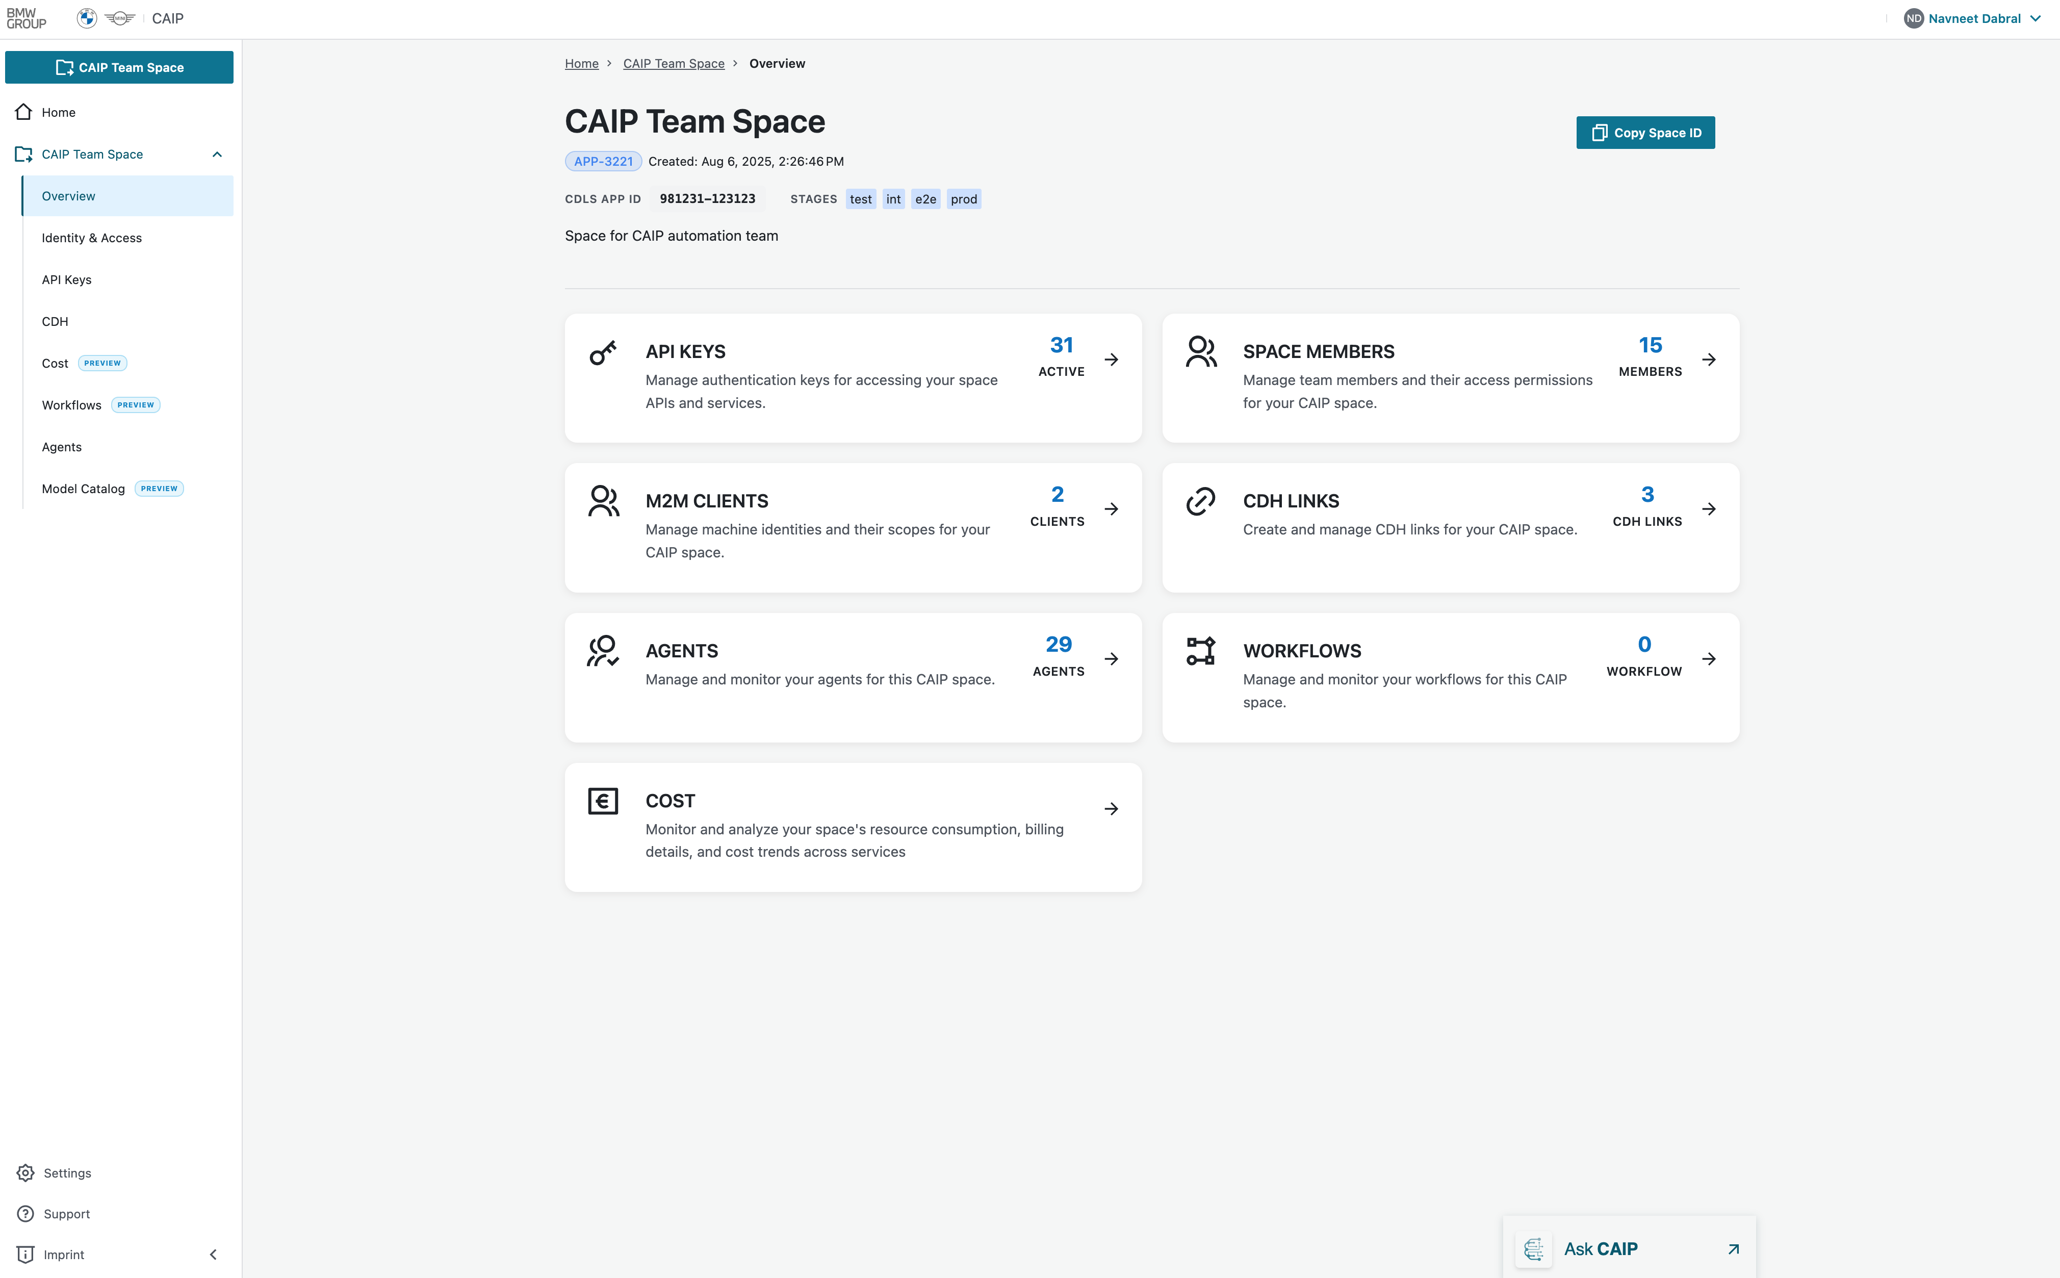Click the MINI logo icon

[x=120, y=18]
